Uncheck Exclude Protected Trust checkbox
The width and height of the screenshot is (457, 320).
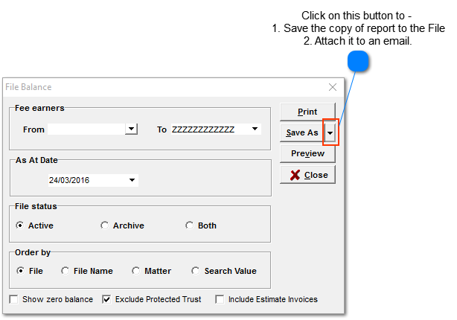point(106,299)
